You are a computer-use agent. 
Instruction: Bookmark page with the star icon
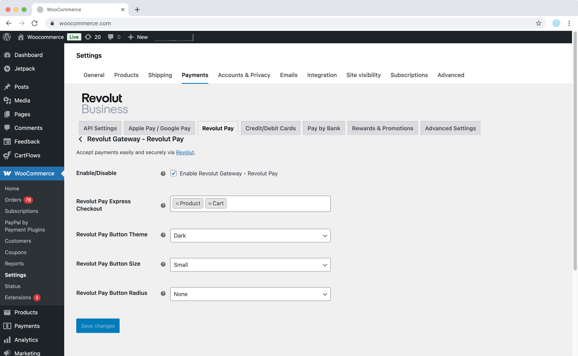coord(539,23)
